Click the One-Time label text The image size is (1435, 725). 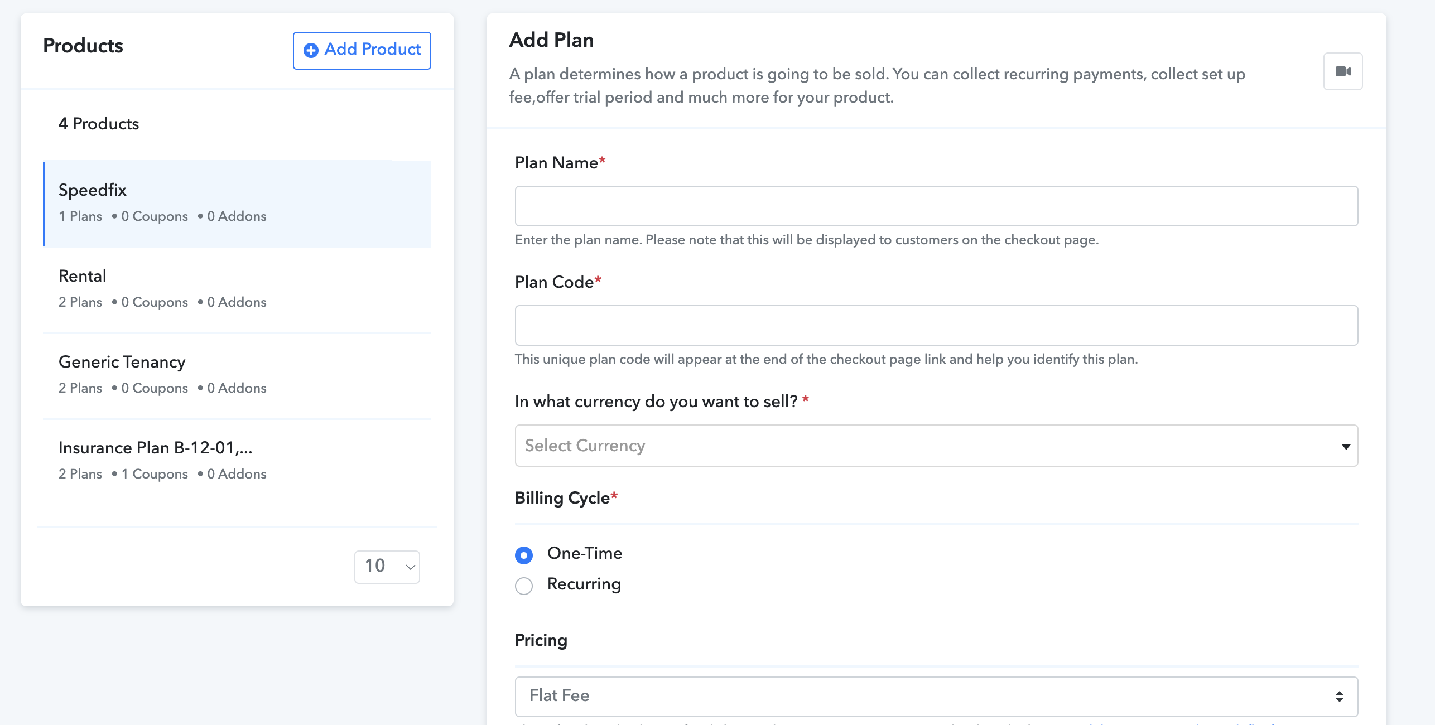[585, 553]
